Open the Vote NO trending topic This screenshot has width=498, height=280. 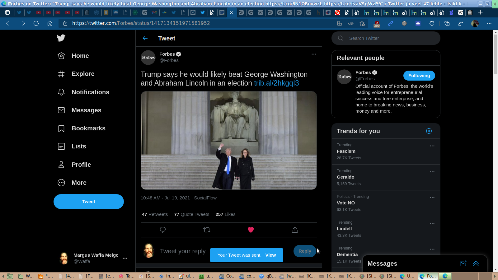click(x=386, y=203)
